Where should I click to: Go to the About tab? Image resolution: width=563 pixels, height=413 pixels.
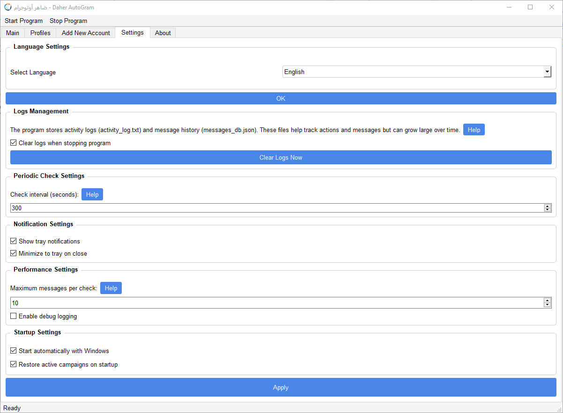(x=163, y=33)
